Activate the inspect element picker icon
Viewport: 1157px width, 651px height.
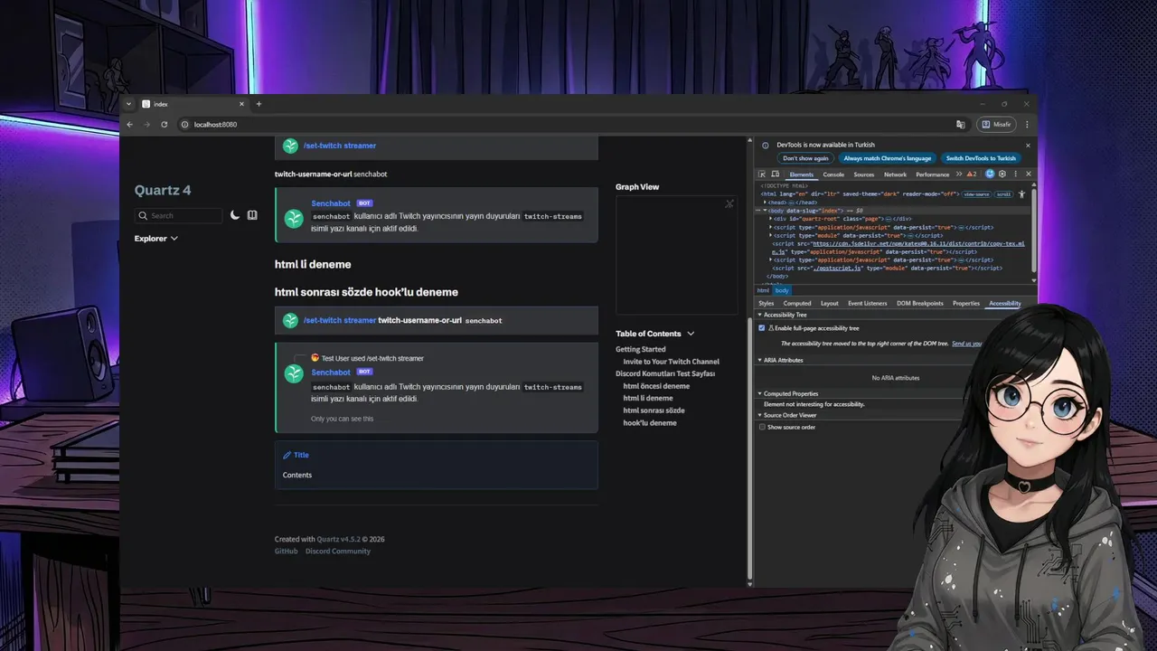pyautogui.click(x=762, y=175)
